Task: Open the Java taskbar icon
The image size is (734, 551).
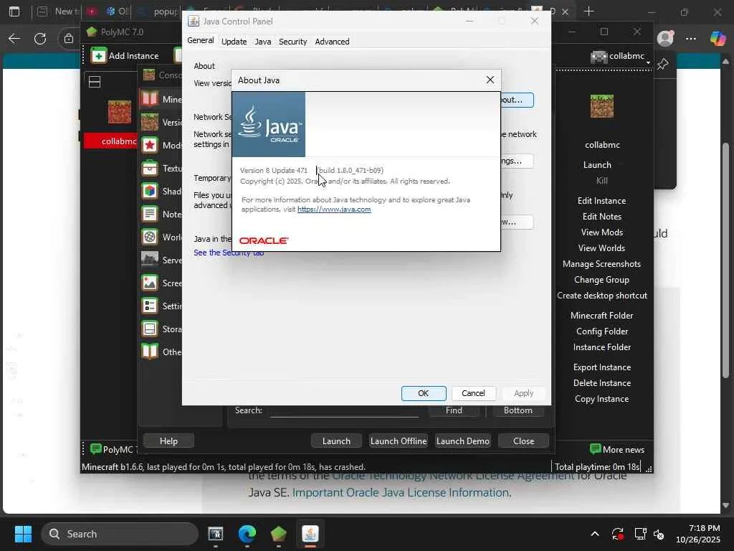Action: 310,534
